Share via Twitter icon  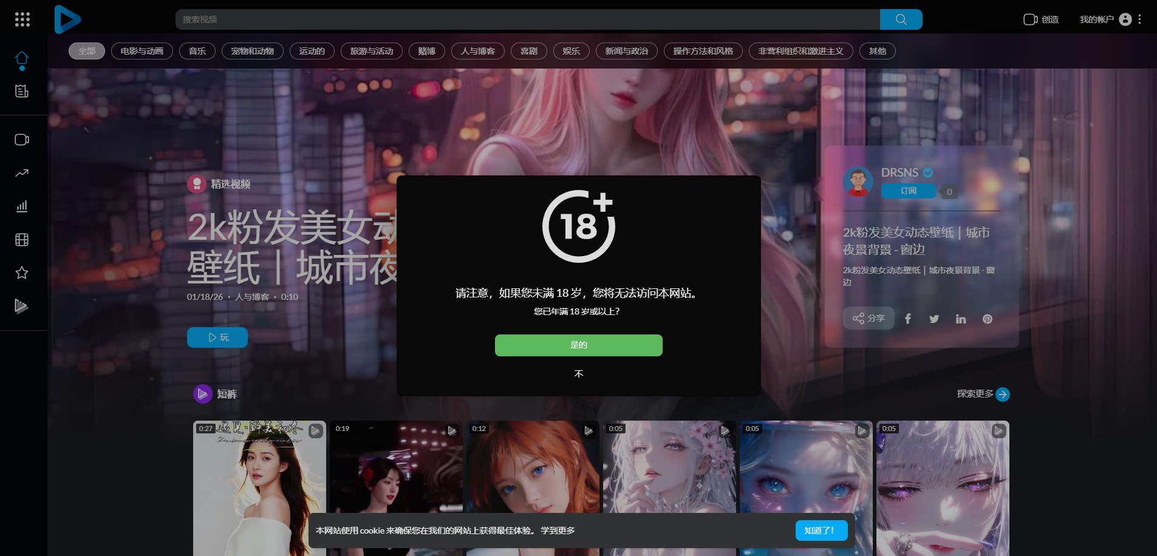pos(934,319)
